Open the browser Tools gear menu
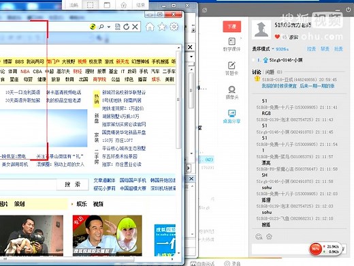354x266 pixels. point(174,27)
